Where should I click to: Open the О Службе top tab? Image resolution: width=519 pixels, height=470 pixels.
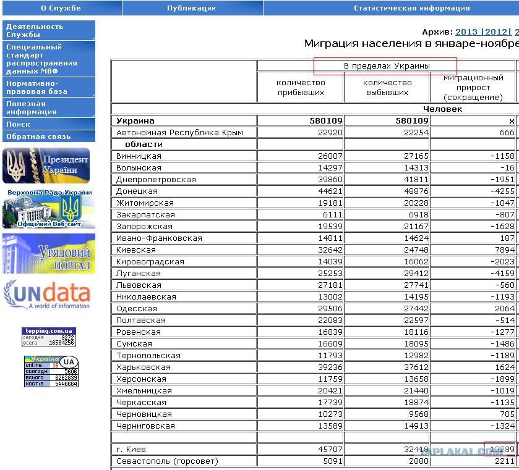(62, 8)
